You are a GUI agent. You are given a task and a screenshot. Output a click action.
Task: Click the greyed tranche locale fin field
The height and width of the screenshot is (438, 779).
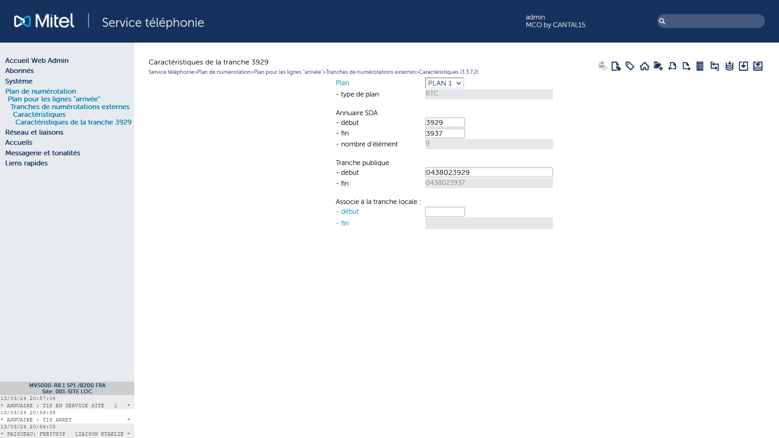point(489,223)
